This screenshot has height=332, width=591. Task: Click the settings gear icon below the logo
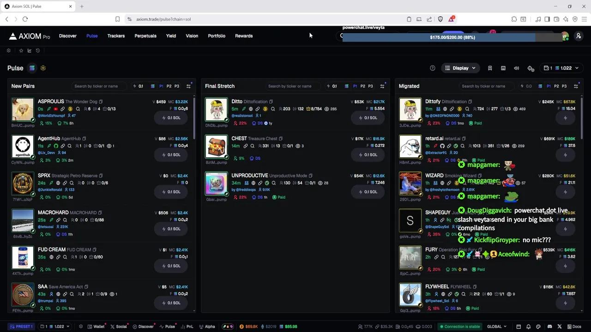8,50
